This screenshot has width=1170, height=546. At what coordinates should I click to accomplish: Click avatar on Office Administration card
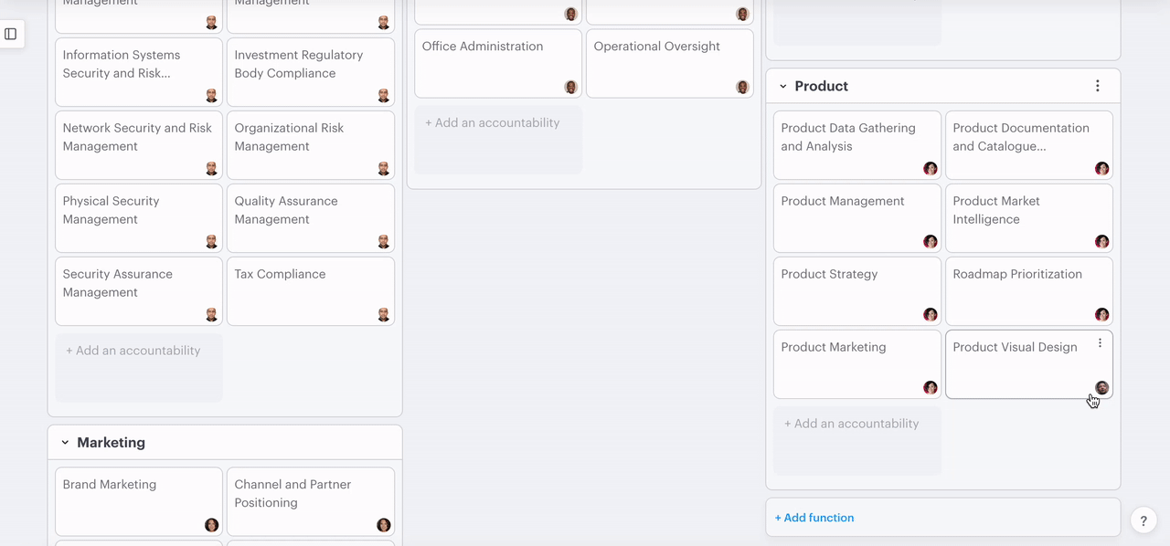coord(570,87)
